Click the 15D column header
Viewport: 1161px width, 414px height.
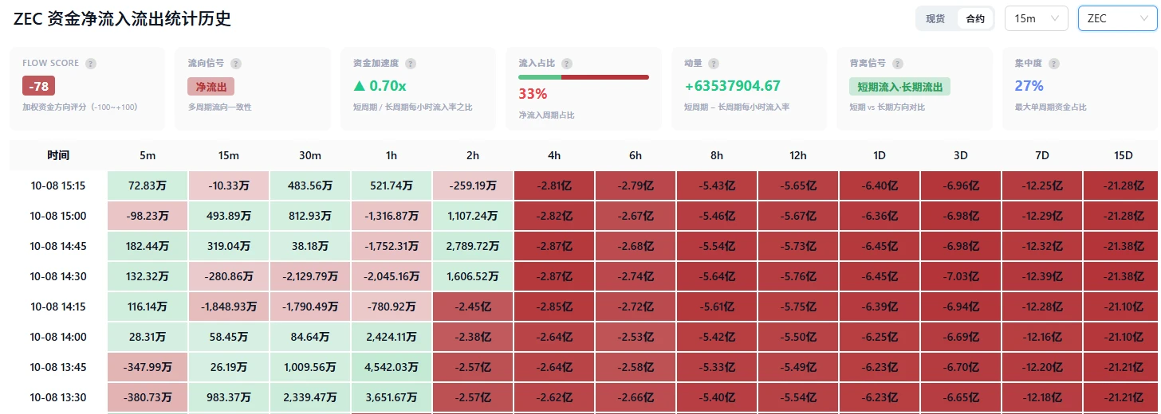click(1122, 155)
